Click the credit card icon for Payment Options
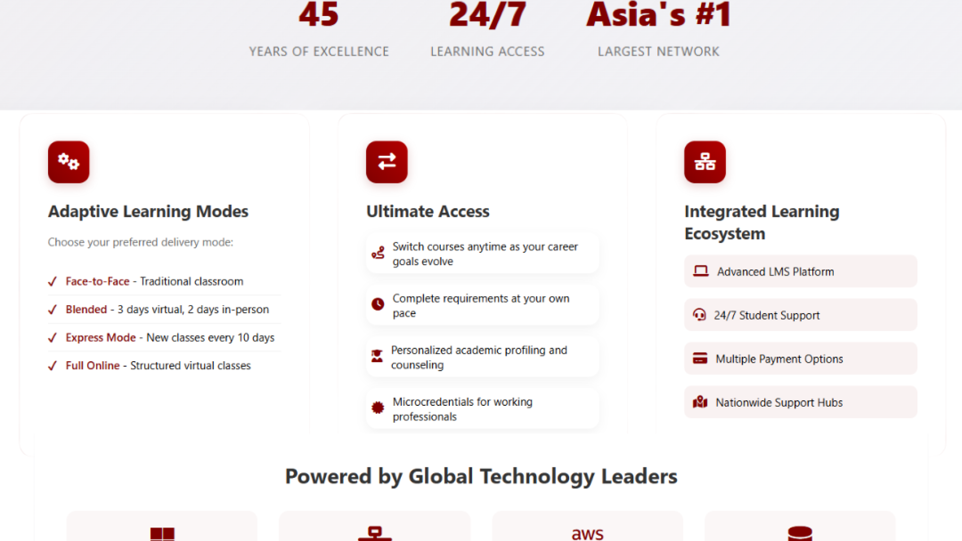Viewport: 962px width, 541px height. [700, 359]
